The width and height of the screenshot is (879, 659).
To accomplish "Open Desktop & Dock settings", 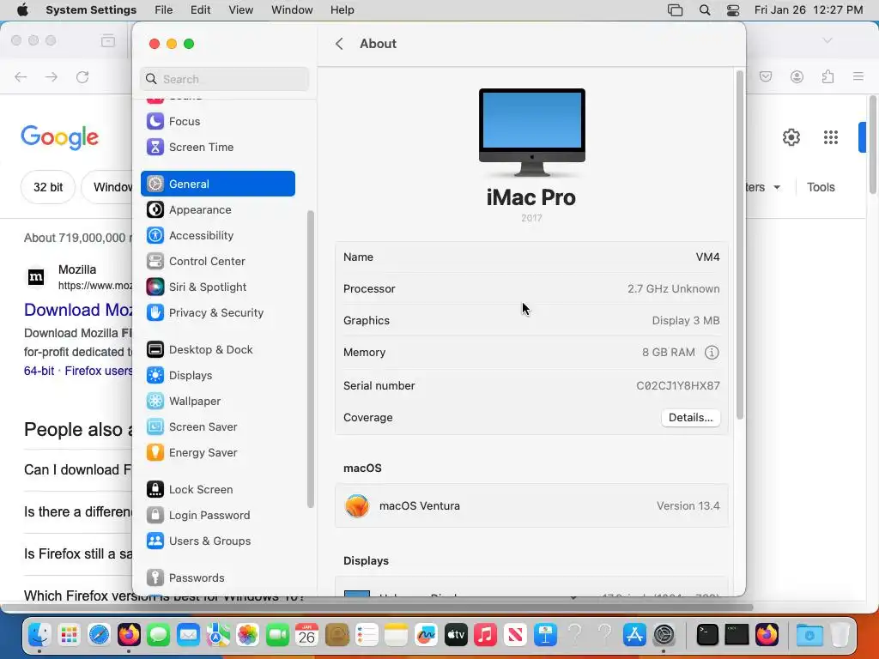I will tap(217, 350).
